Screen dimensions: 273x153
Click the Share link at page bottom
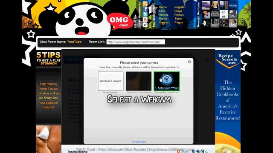pos(184,152)
